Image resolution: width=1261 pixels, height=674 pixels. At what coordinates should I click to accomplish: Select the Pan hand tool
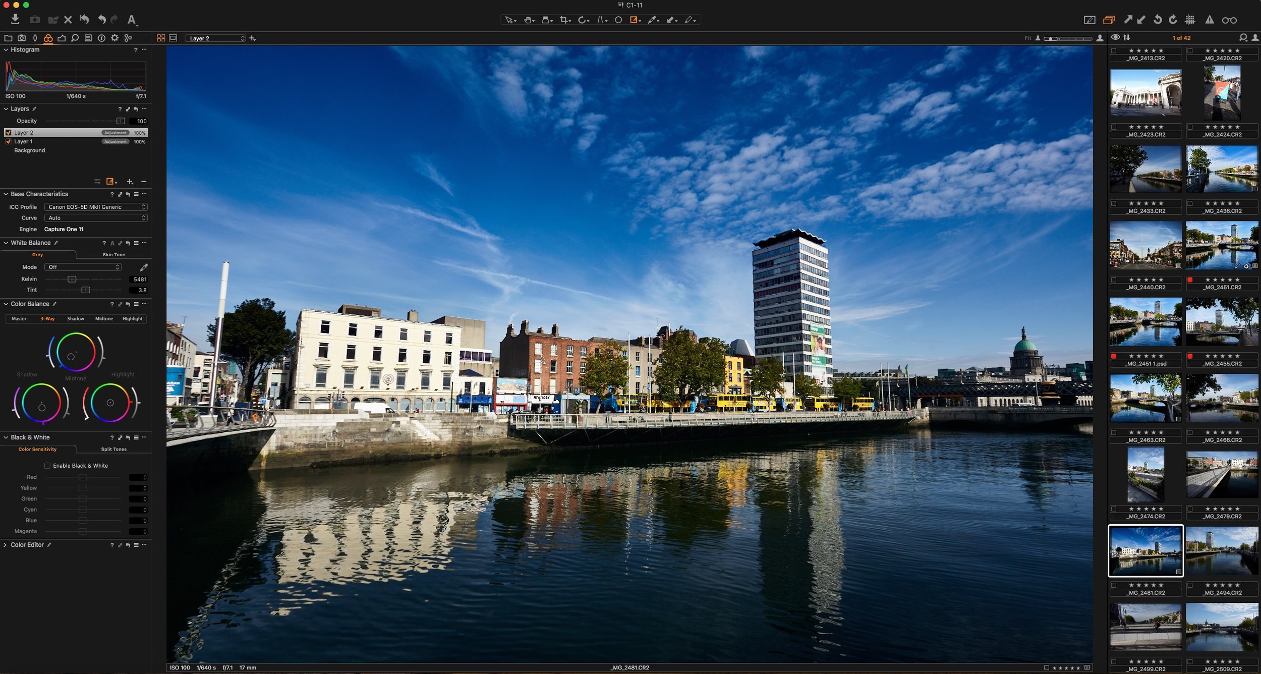point(528,20)
